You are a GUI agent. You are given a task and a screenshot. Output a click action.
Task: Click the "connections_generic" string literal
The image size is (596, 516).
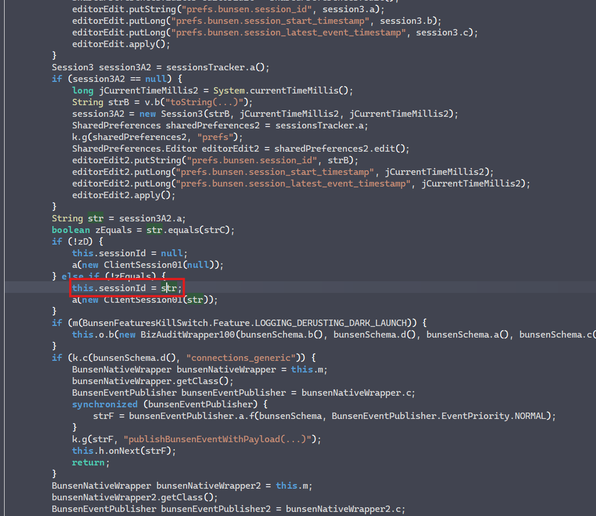coord(241,358)
